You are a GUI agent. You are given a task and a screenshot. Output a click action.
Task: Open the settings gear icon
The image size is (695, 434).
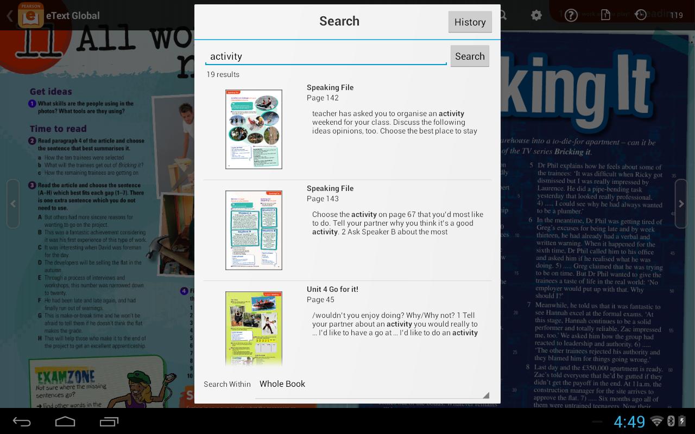(x=536, y=15)
